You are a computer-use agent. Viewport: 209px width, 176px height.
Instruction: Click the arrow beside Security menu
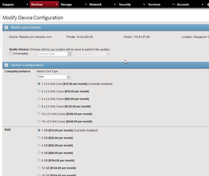click(x=144, y=5)
